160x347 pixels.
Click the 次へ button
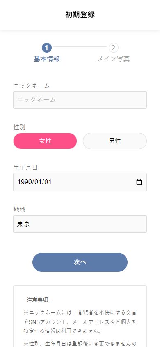tap(80, 262)
